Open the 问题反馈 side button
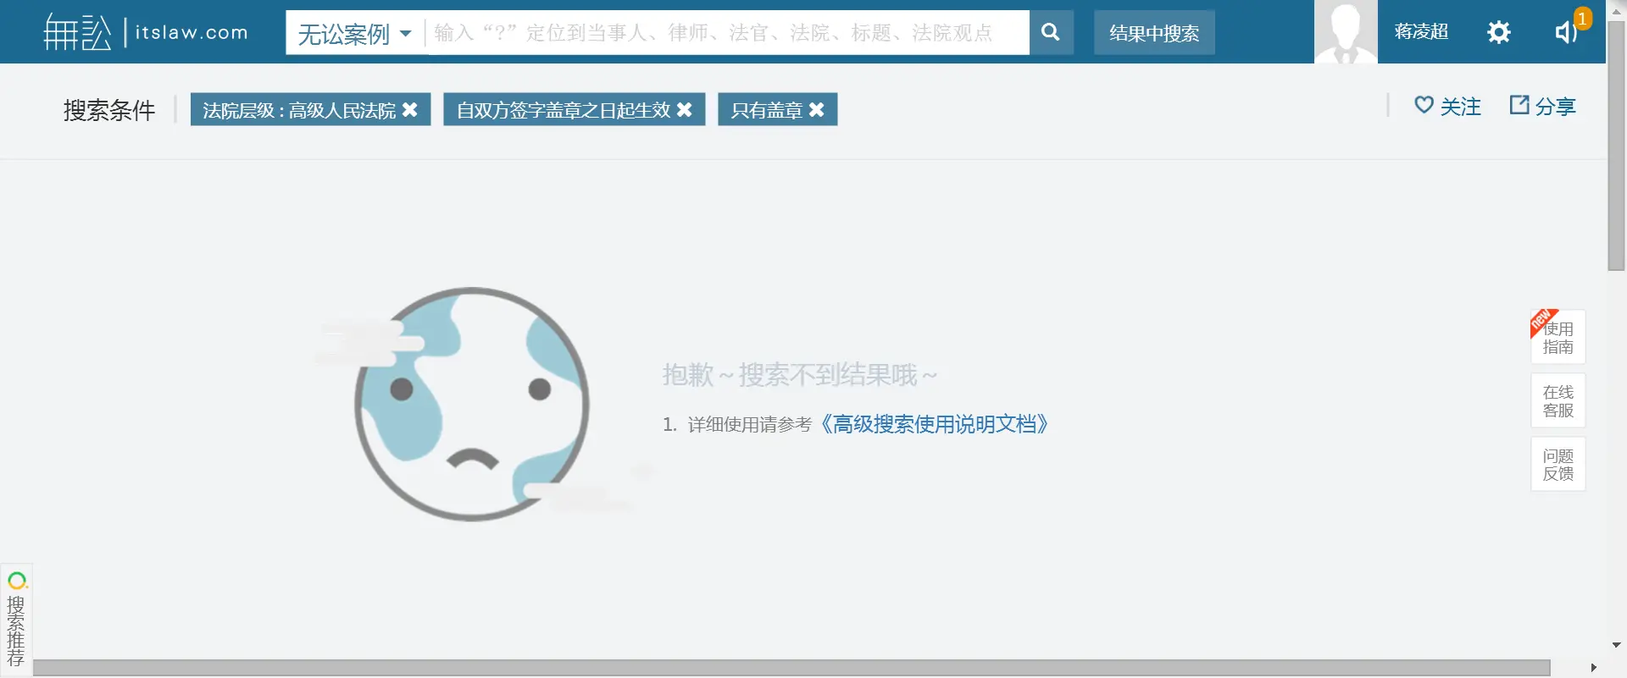Viewport: 1627px width, 678px height. point(1558,465)
